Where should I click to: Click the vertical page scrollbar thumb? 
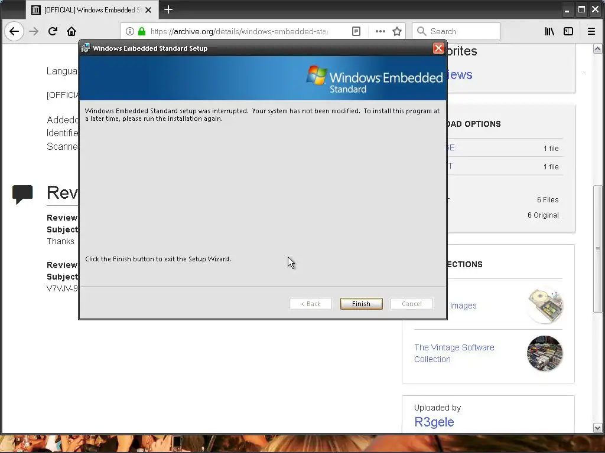click(597, 249)
